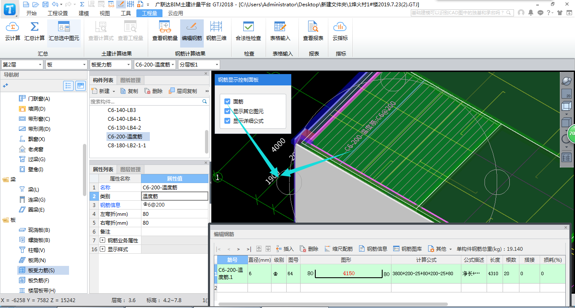This screenshot has width=575, height=308.
Task: Click search magnifier in component search
Action: pyautogui.click(x=205, y=101)
